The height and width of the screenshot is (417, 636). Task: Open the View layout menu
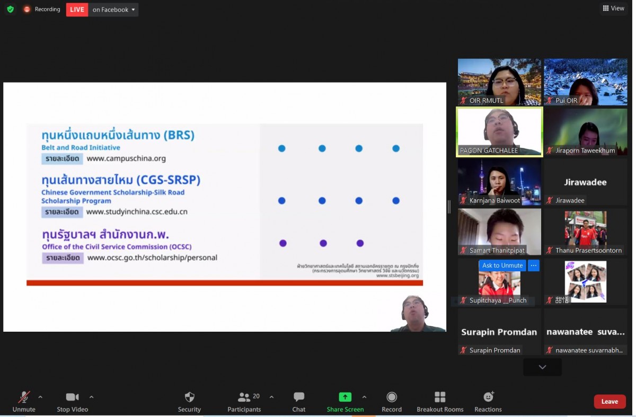point(613,8)
